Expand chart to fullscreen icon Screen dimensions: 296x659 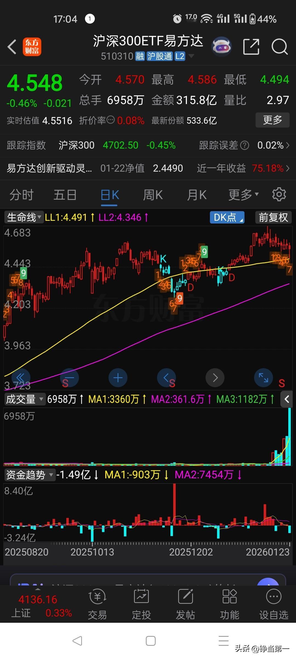(x=263, y=378)
